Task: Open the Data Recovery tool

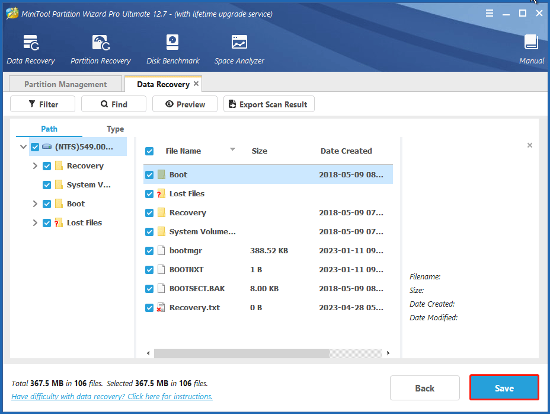Action: (30, 47)
